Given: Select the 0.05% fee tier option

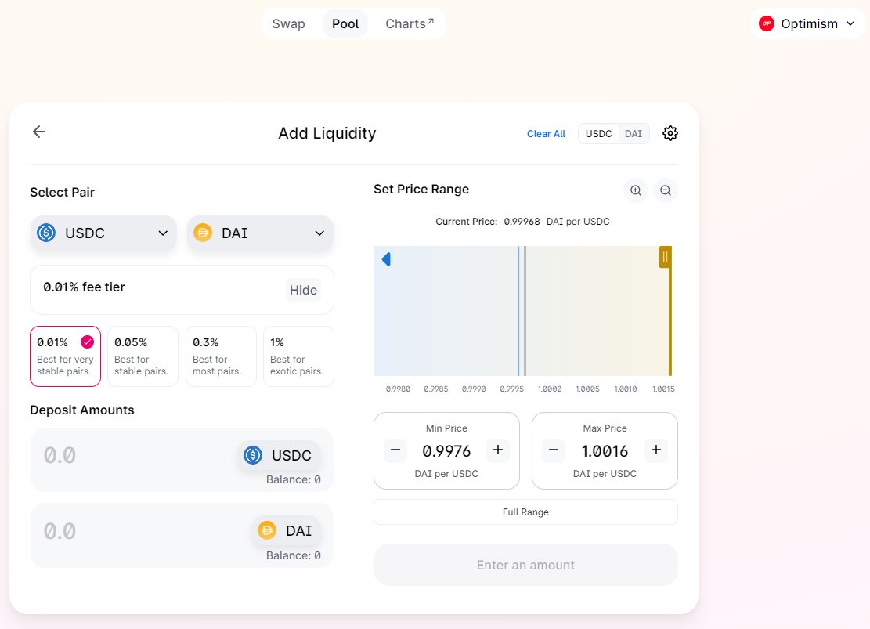Looking at the screenshot, I should click(143, 356).
